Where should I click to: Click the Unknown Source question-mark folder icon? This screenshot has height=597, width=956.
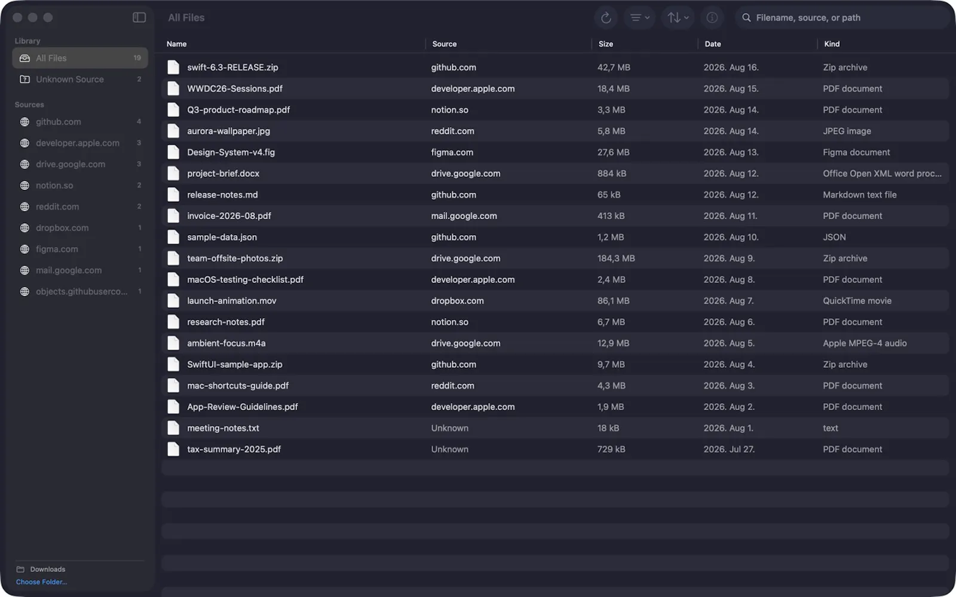[x=24, y=79]
